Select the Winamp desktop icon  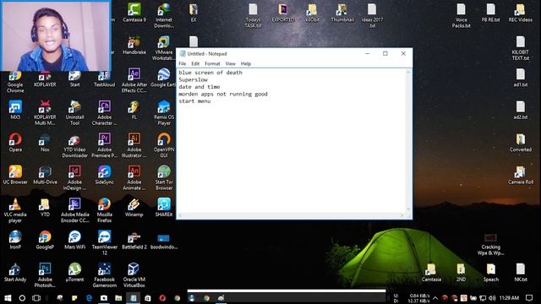tap(134, 207)
